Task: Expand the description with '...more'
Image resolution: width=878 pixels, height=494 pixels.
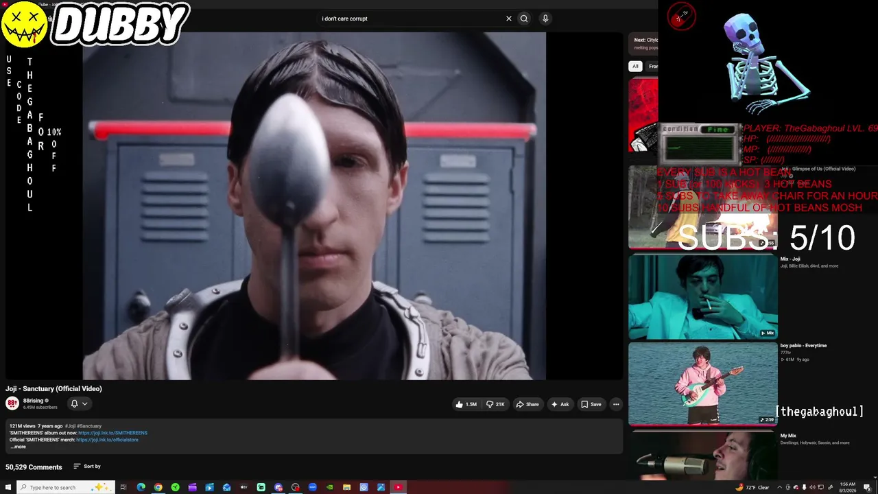Action: click(18, 447)
